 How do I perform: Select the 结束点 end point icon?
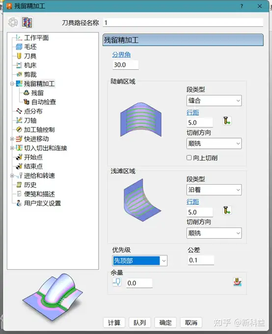click(19, 166)
